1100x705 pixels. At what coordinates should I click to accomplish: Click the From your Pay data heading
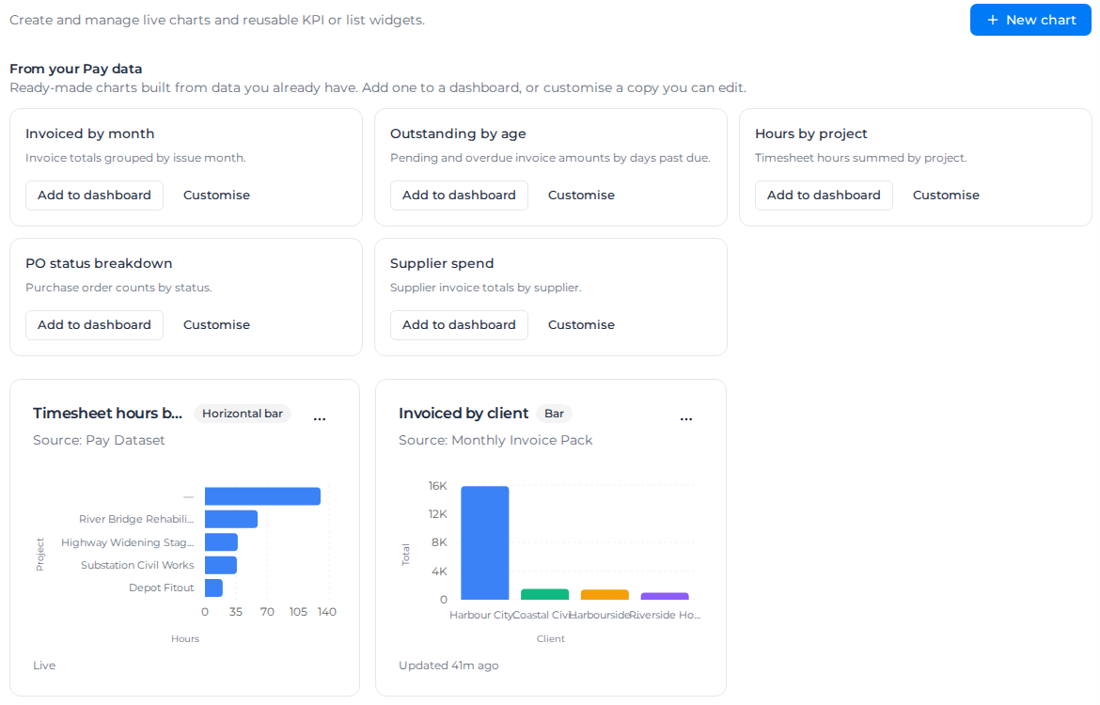tap(76, 69)
